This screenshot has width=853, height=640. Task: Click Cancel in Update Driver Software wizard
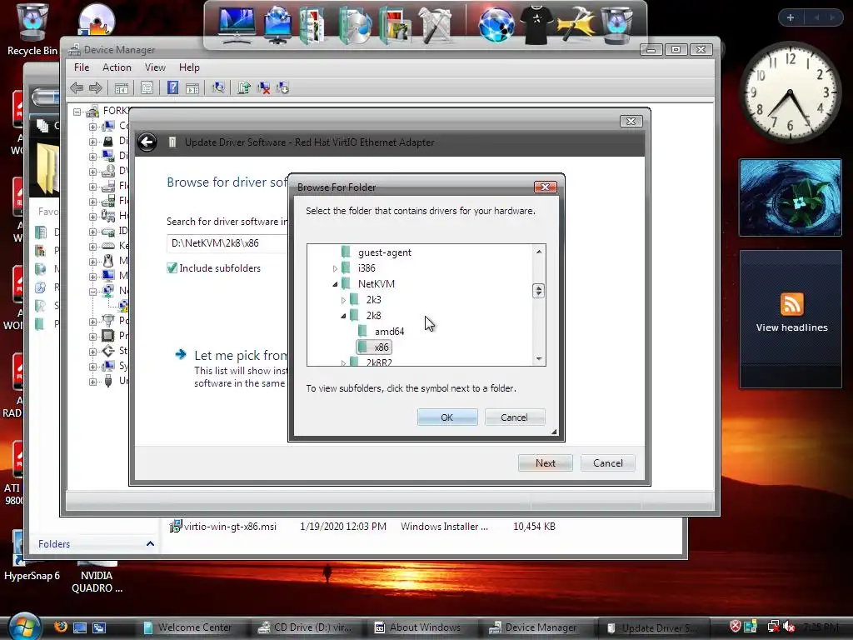point(607,463)
